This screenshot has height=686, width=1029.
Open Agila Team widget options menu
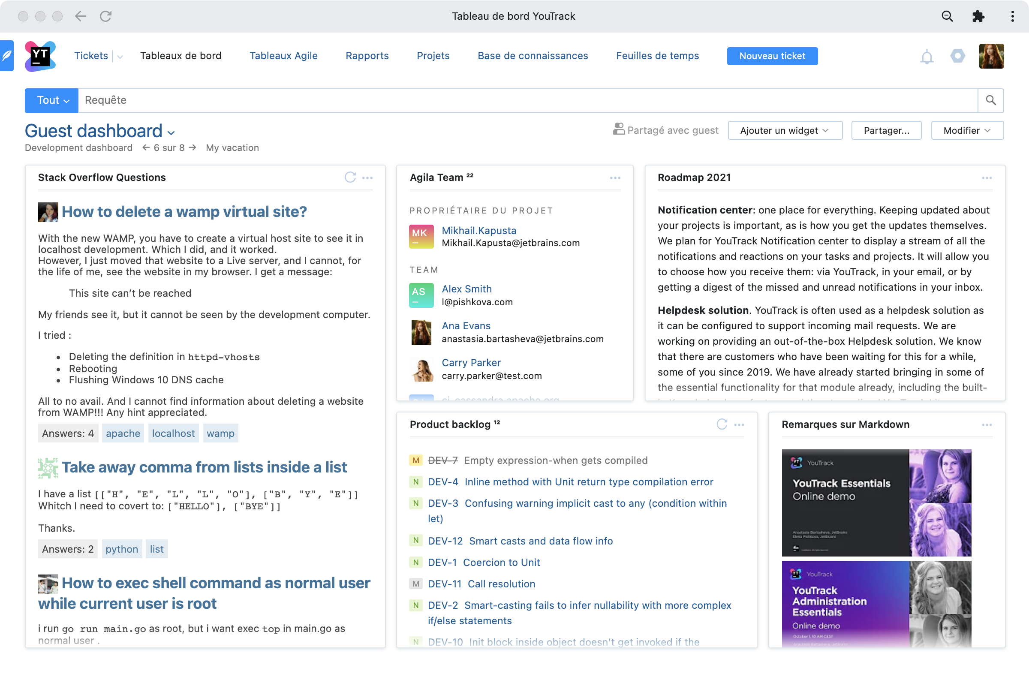pos(615,178)
